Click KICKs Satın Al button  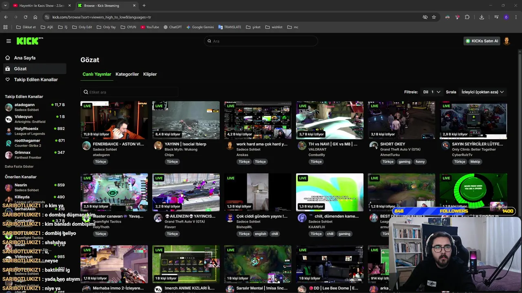click(x=482, y=41)
